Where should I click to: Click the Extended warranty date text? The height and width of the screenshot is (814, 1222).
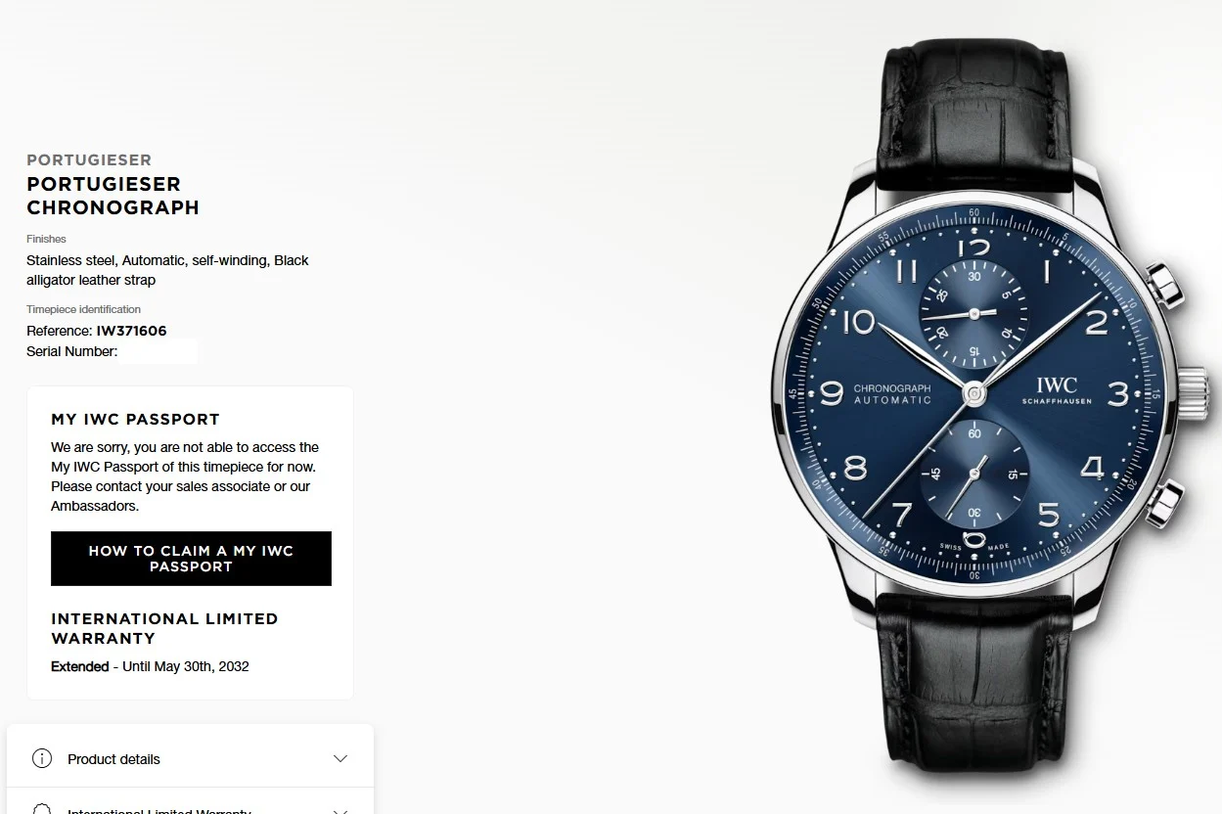(x=150, y=666)
